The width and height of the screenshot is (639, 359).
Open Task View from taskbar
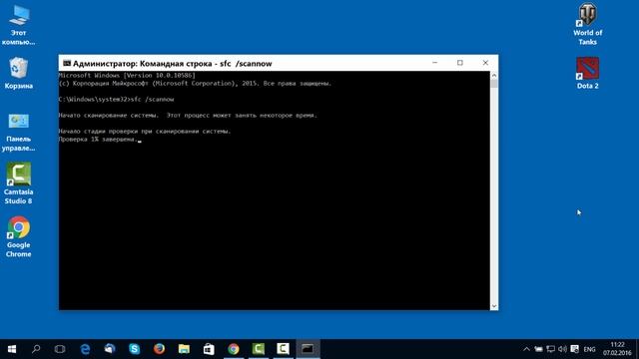[x=60, y=349]
